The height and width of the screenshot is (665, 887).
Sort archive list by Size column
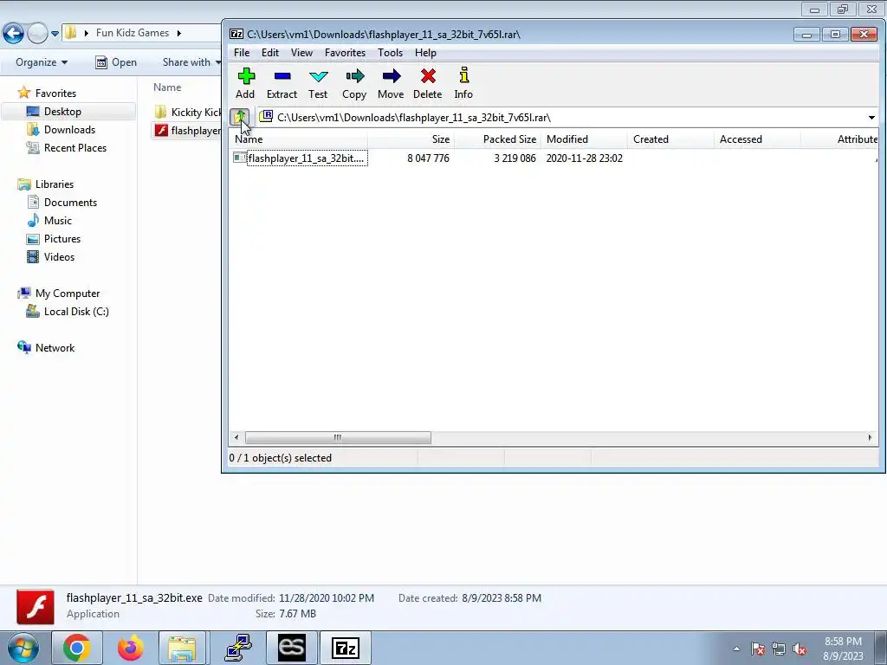click(x=411, y=139)
